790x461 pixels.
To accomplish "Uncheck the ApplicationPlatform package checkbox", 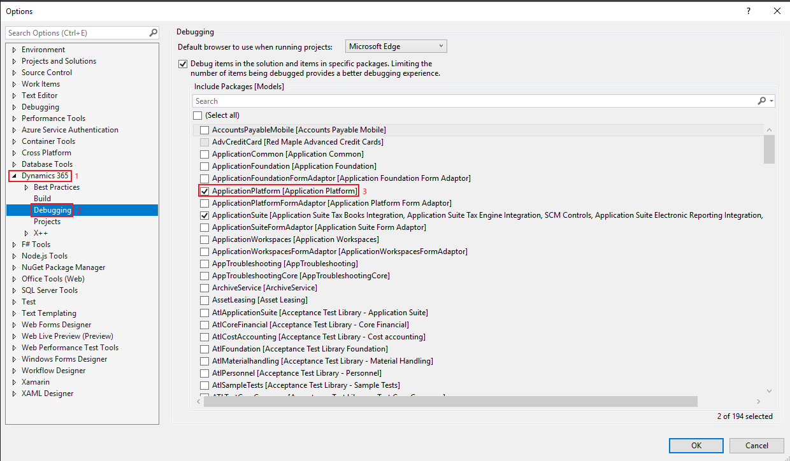I will 205,191.
